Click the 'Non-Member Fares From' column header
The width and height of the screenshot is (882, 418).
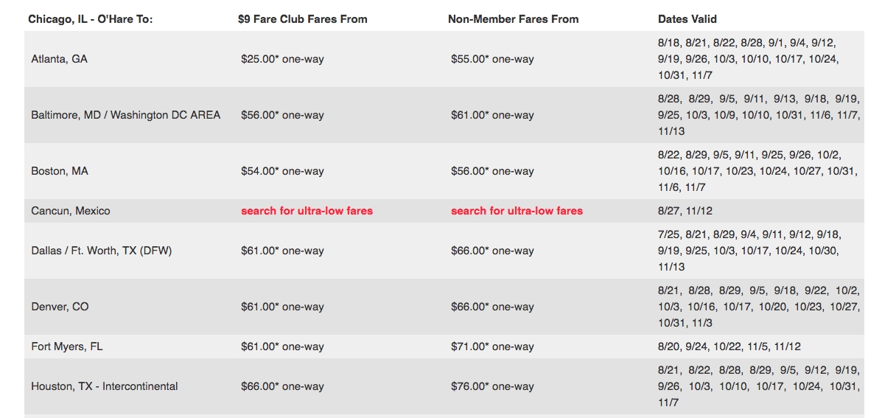pyautogui.click(x=513, y=19)
